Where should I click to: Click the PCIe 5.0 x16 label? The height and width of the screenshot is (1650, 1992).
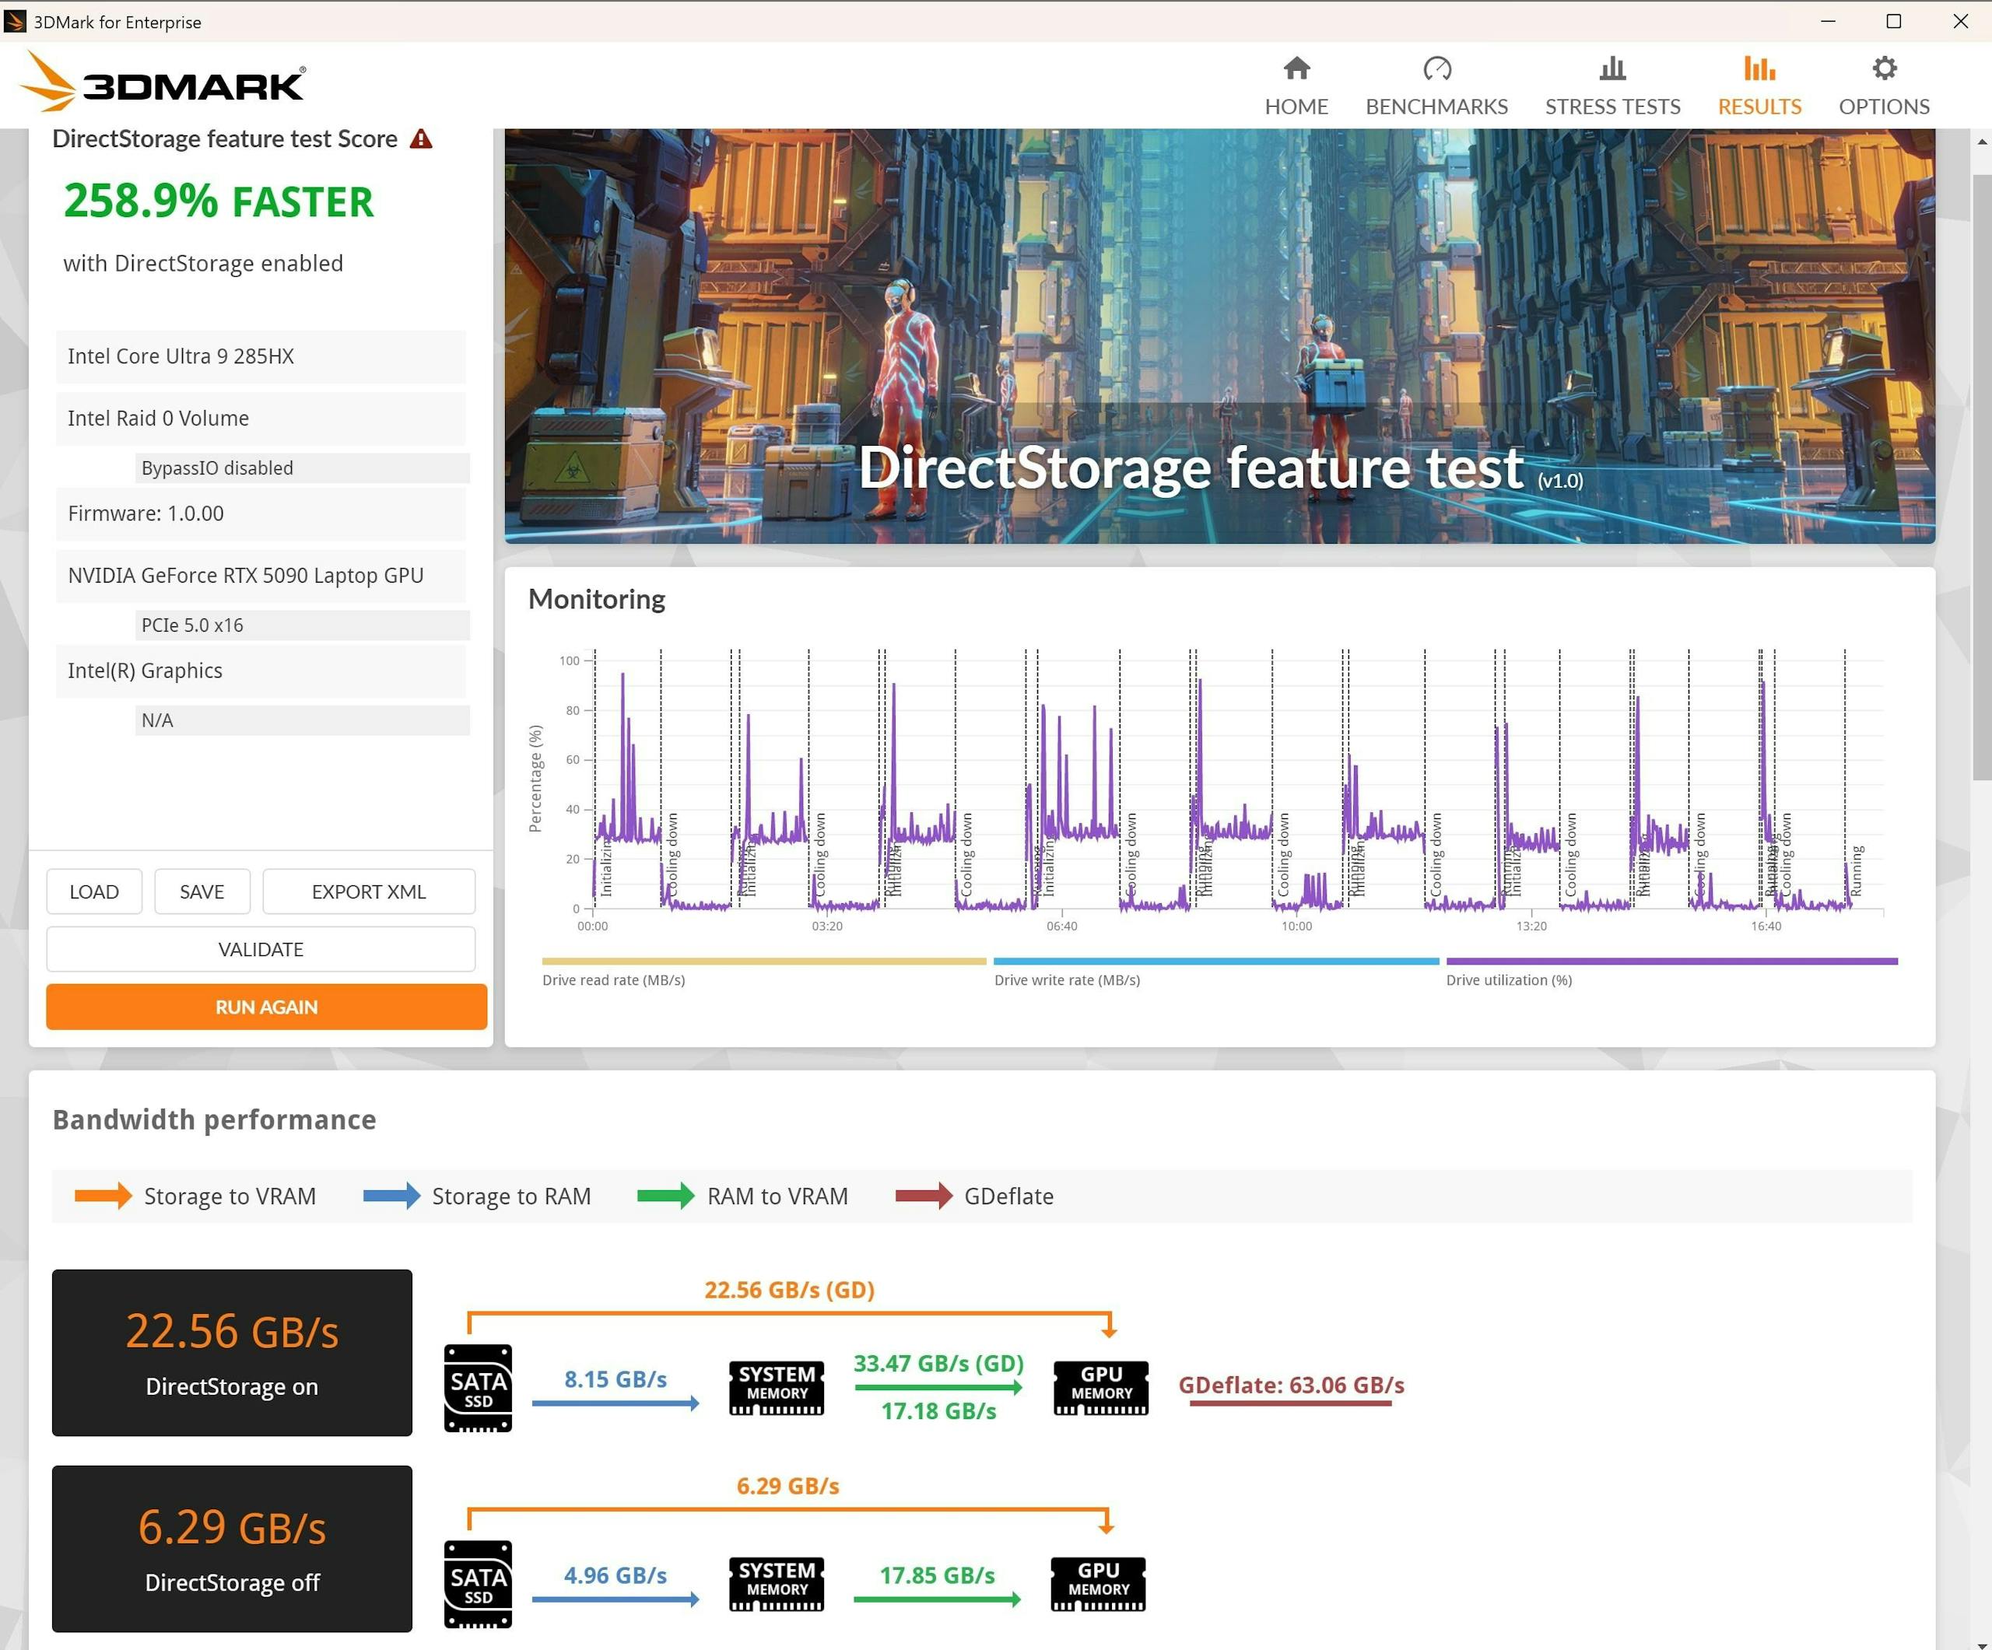[303, 625]
